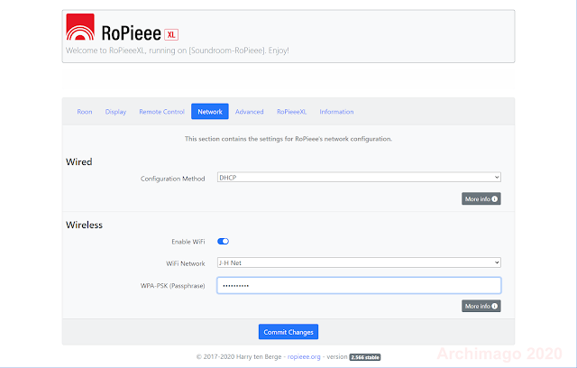The width and height of the screenshot is (577, 368).
Task: Toggle the Enable WiFi switch
Action: [223, 242]
